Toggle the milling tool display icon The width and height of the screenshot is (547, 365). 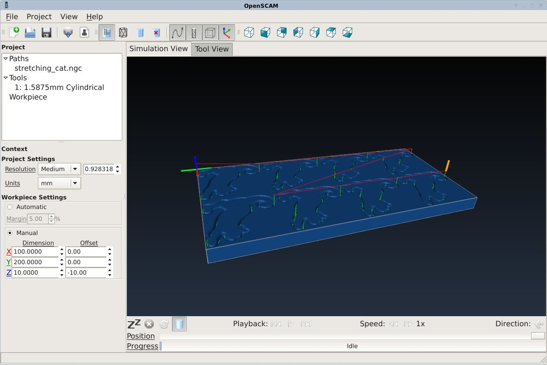tap(194, 33)
